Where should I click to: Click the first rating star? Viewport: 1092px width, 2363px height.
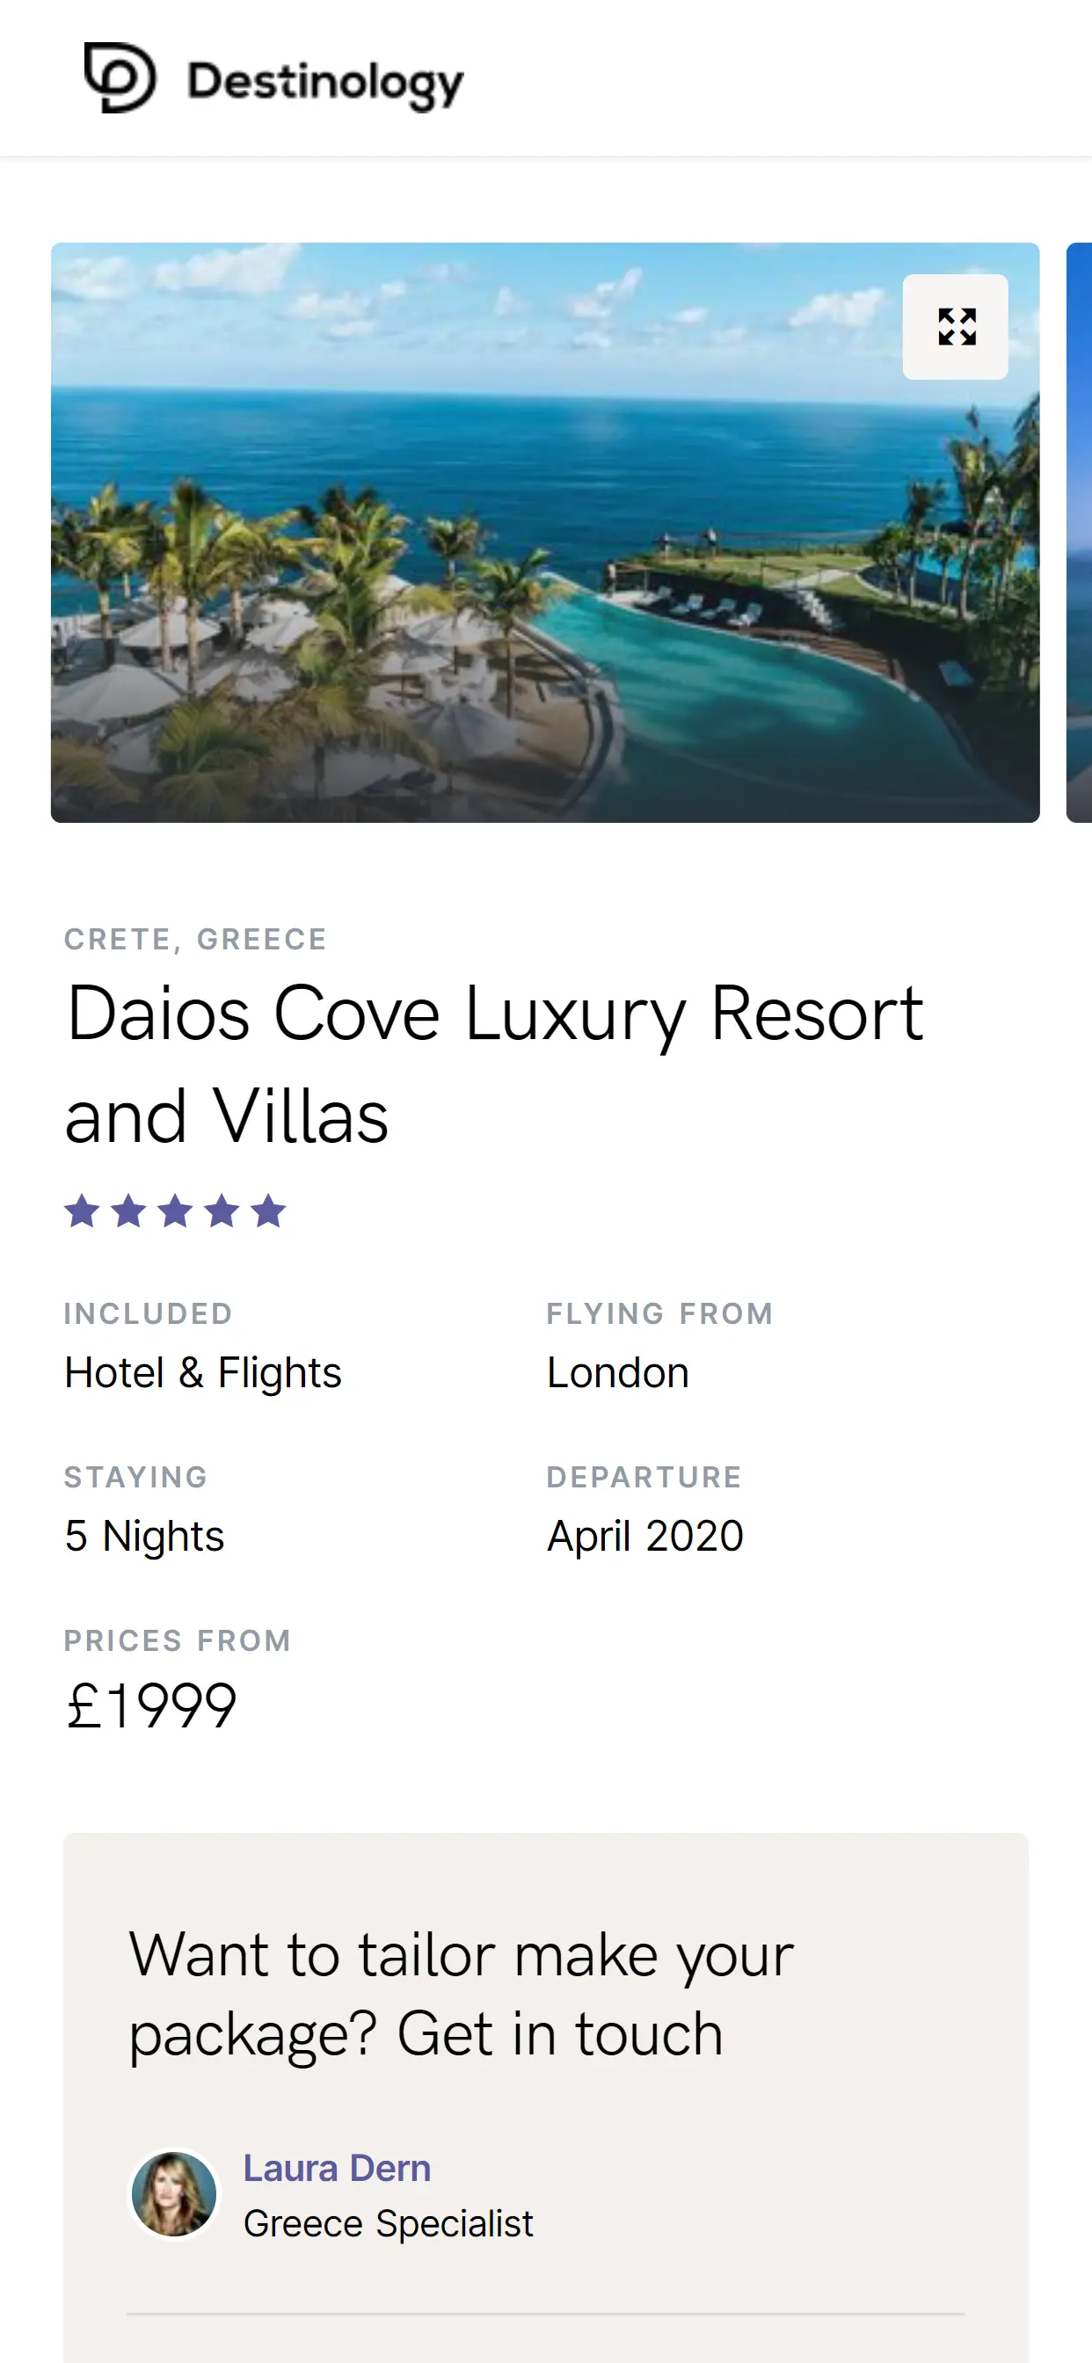tap(83, 1211)
